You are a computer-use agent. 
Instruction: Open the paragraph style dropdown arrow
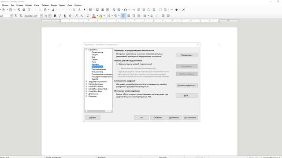pyautogui.click(x=11, y=16)
